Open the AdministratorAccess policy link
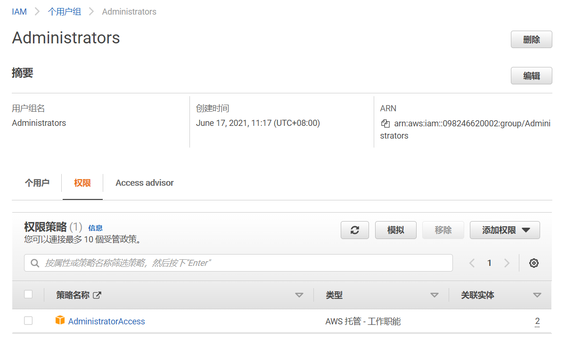The height and width of the screenshot is (355, 566). 107,322
